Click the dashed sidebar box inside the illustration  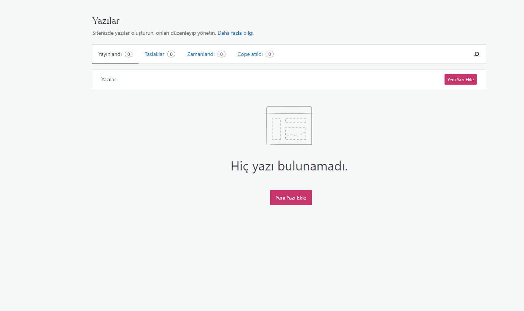276,129
